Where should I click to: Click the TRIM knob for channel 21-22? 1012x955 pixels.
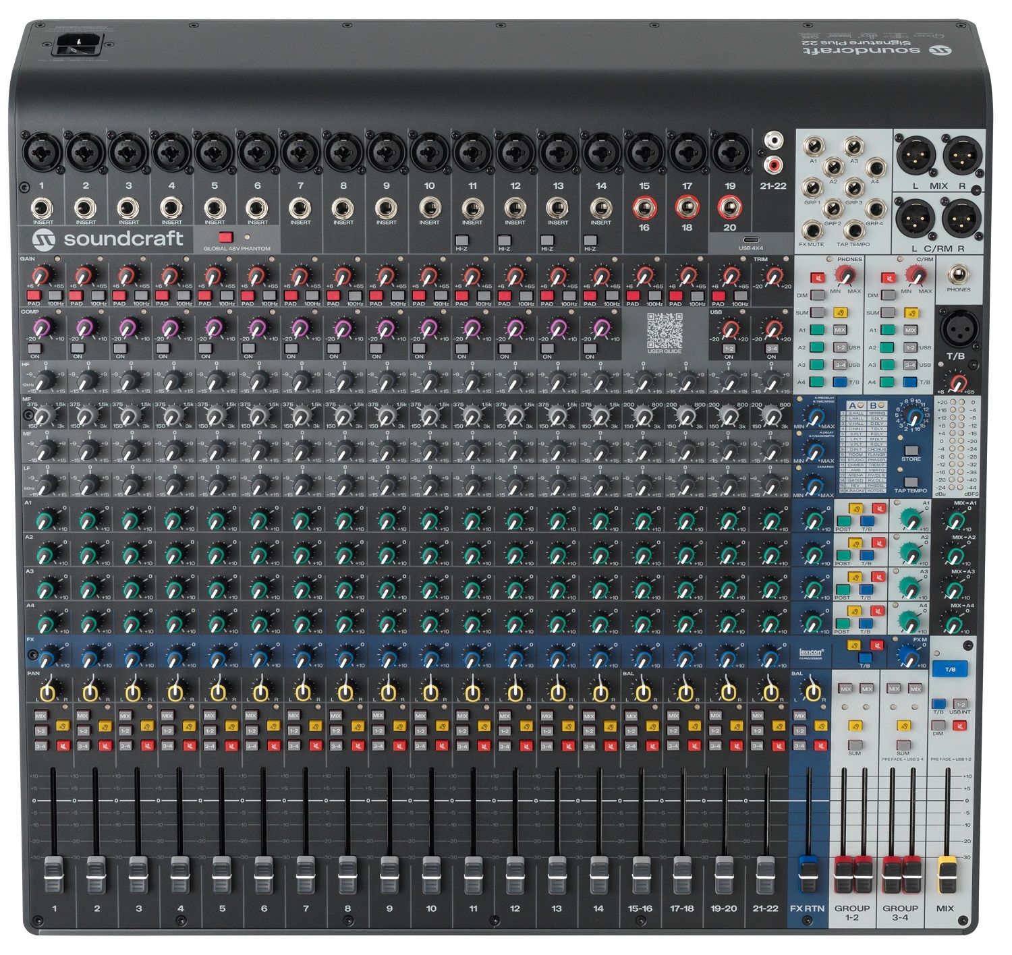[772, 275]
